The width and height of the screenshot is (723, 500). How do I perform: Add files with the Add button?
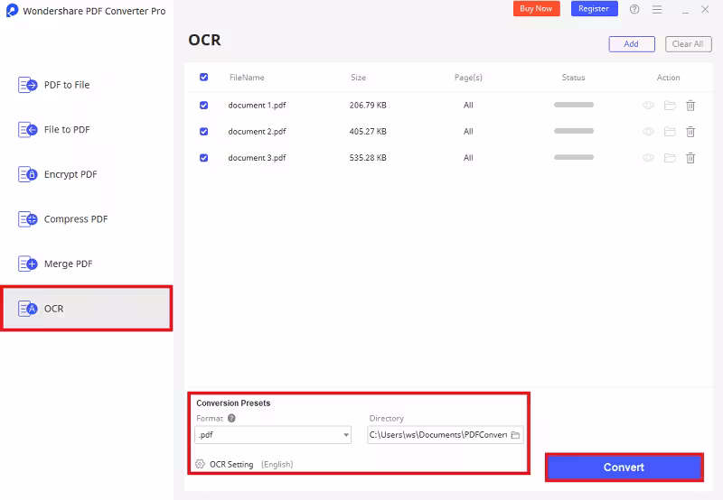[x=631, y=44]
